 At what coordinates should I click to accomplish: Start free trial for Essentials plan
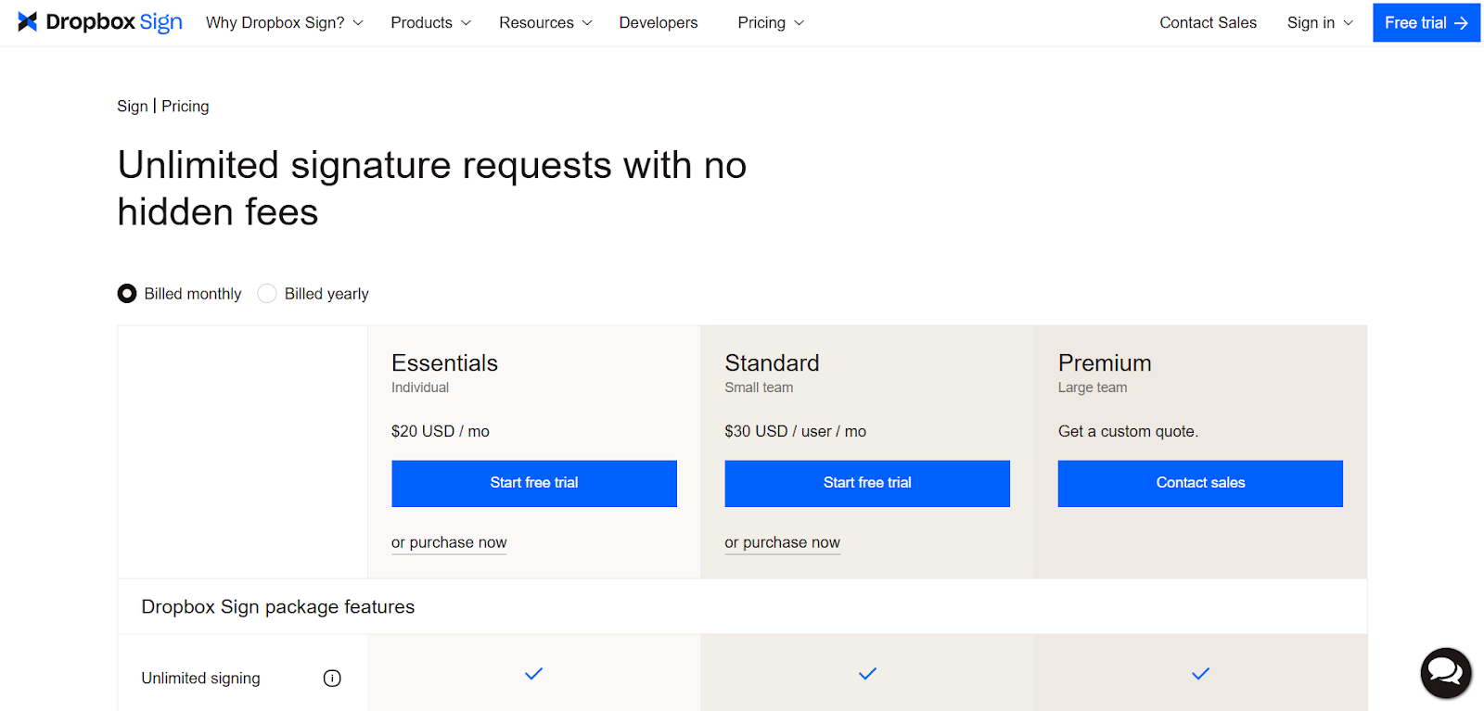pos(534,483)
